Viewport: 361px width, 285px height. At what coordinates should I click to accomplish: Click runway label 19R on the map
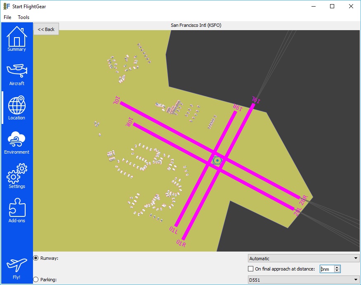coord(238,107)
